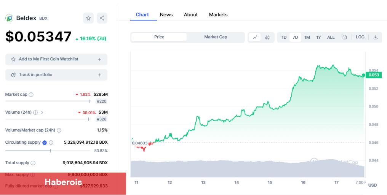Click the 1.15% volume/market cap value
Image resolution: width=387 pixels, height=195 pixels.
(x=102, y=130)
